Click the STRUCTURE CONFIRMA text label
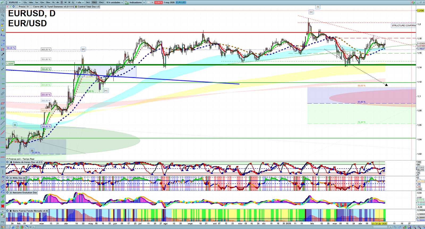Image resolution: width=425 pixels, height=229 pixels. [x=404, y=26]
